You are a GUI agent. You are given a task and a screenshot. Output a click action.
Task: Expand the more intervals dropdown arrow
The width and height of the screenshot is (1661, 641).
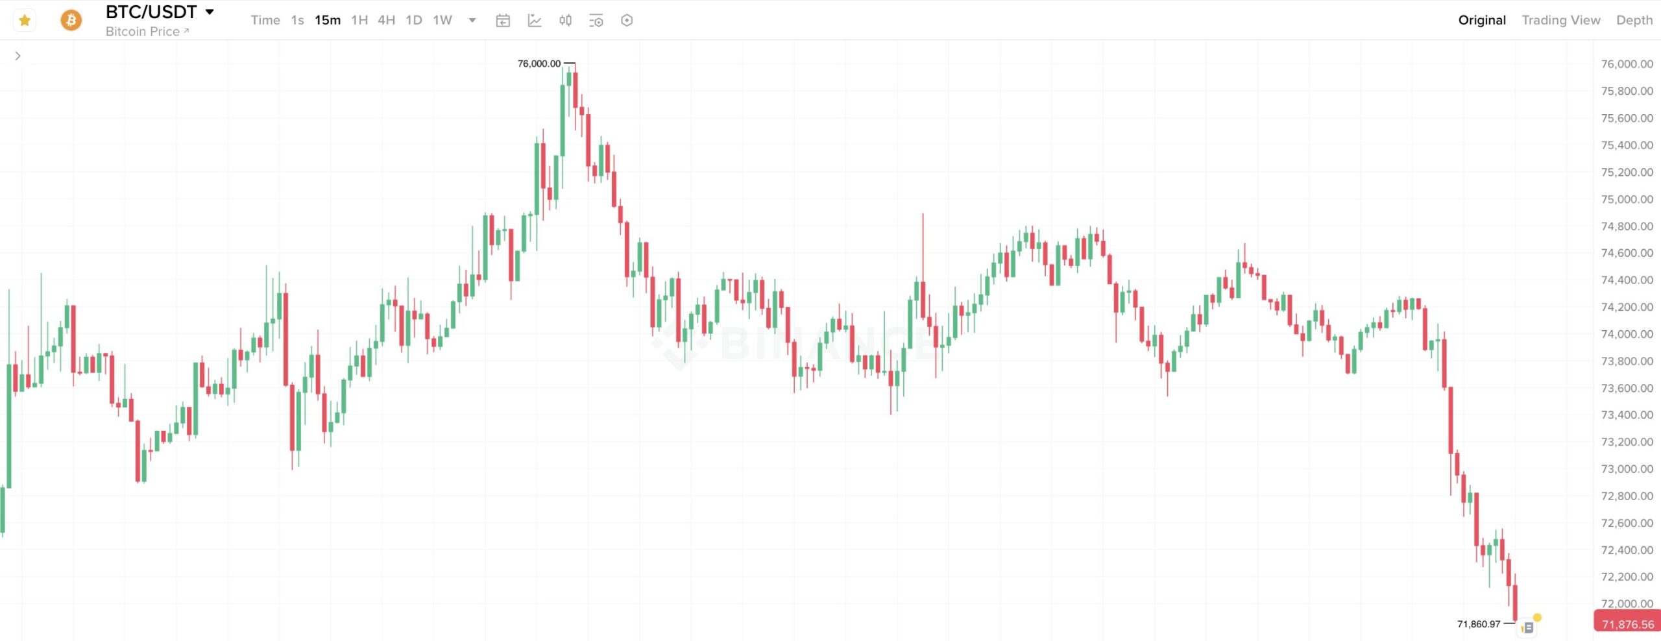pos(472,20)
